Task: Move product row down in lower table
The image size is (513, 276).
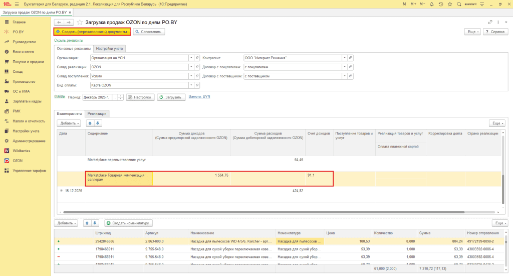Action: (x=95, y=223)
